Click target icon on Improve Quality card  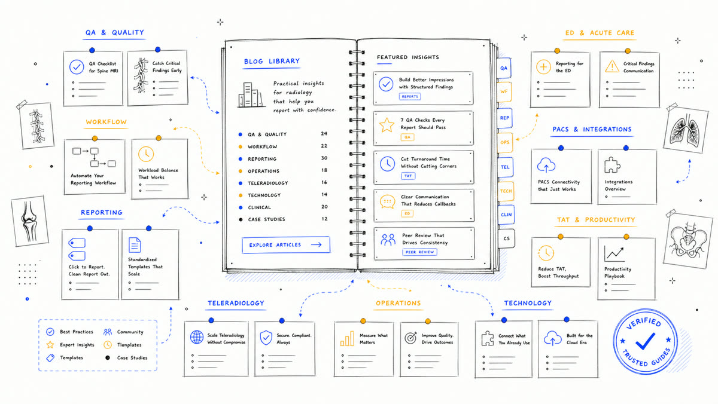[x=411, y=338]
